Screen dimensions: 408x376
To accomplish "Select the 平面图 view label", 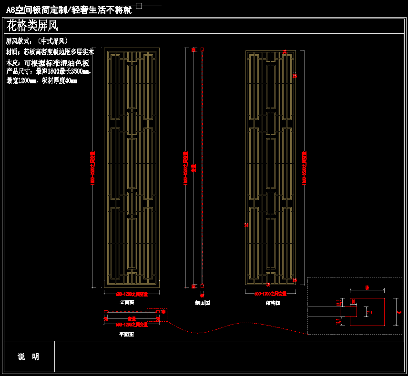I will point(126,335).
